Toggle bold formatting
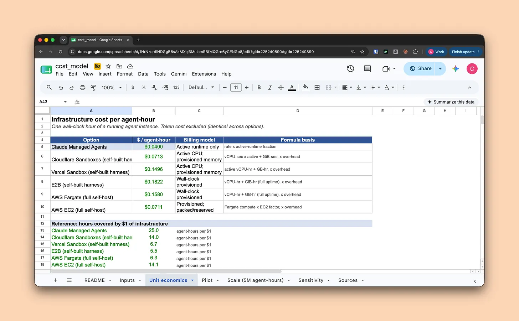The height and width of the screenshot is (321, 519). (259, 87)
